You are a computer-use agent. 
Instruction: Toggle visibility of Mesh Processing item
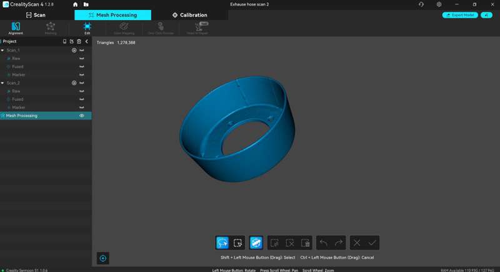click(x=82, y=116)
